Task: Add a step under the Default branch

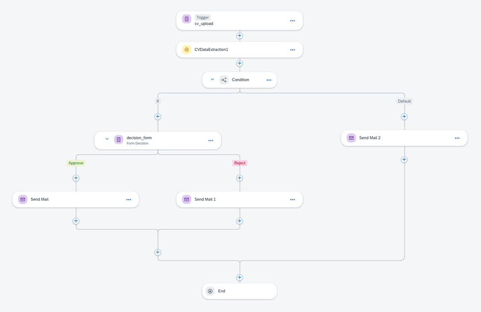Action: tap(404, 117)
